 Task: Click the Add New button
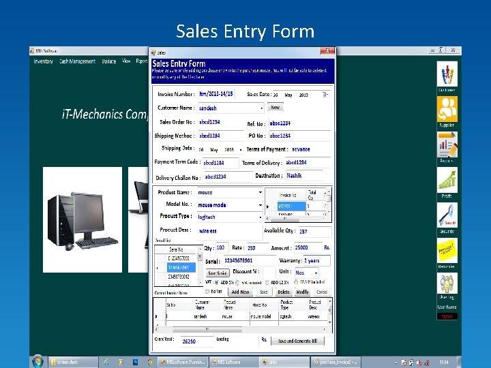[240, 292]
